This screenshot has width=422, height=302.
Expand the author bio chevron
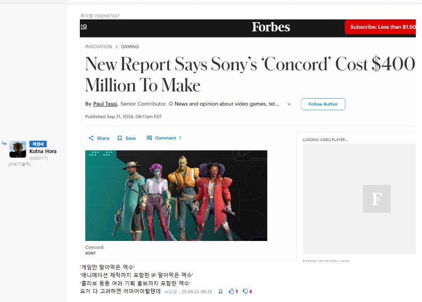(x=289, y=104)
